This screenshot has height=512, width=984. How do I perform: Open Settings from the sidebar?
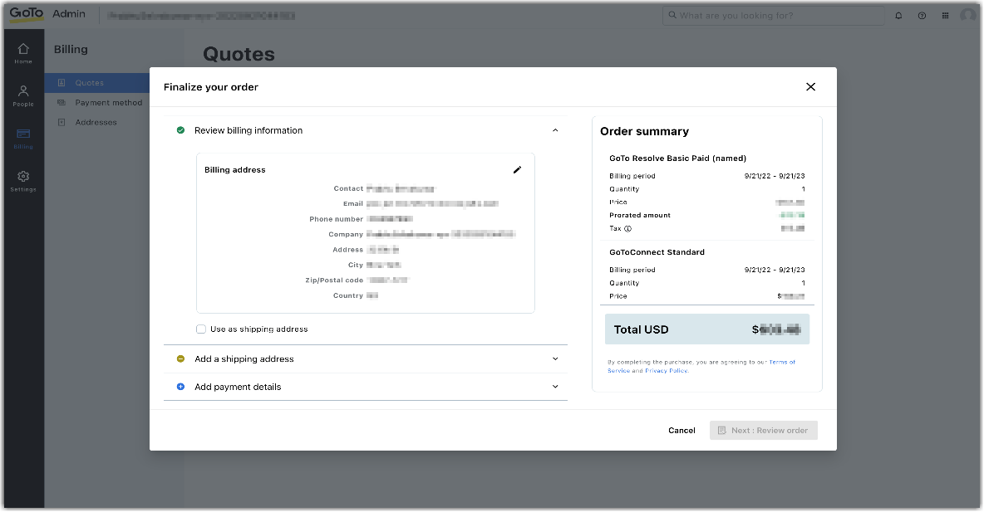(x=23, y=178)
